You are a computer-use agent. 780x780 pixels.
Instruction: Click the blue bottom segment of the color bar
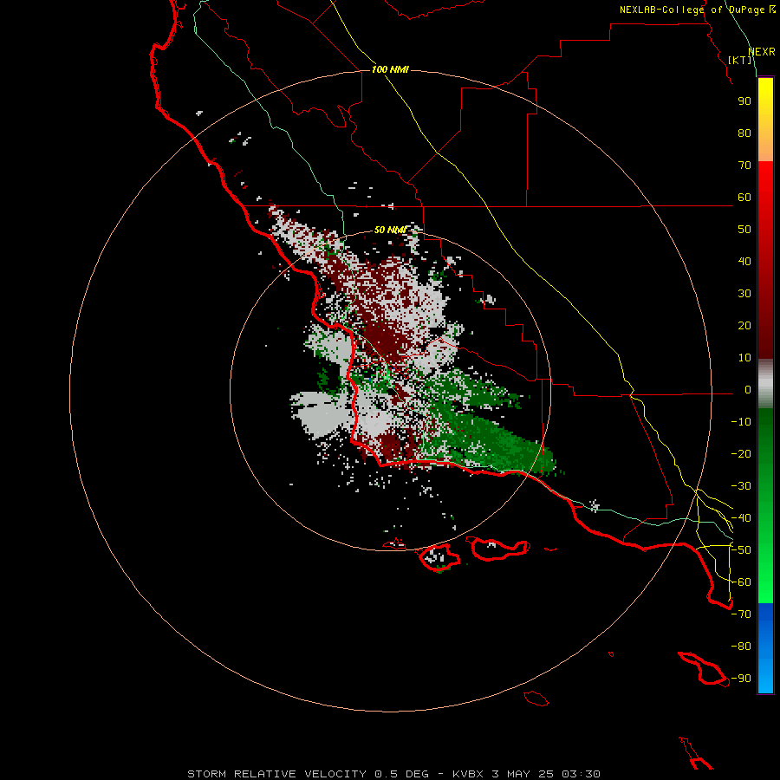click(765, 648)
